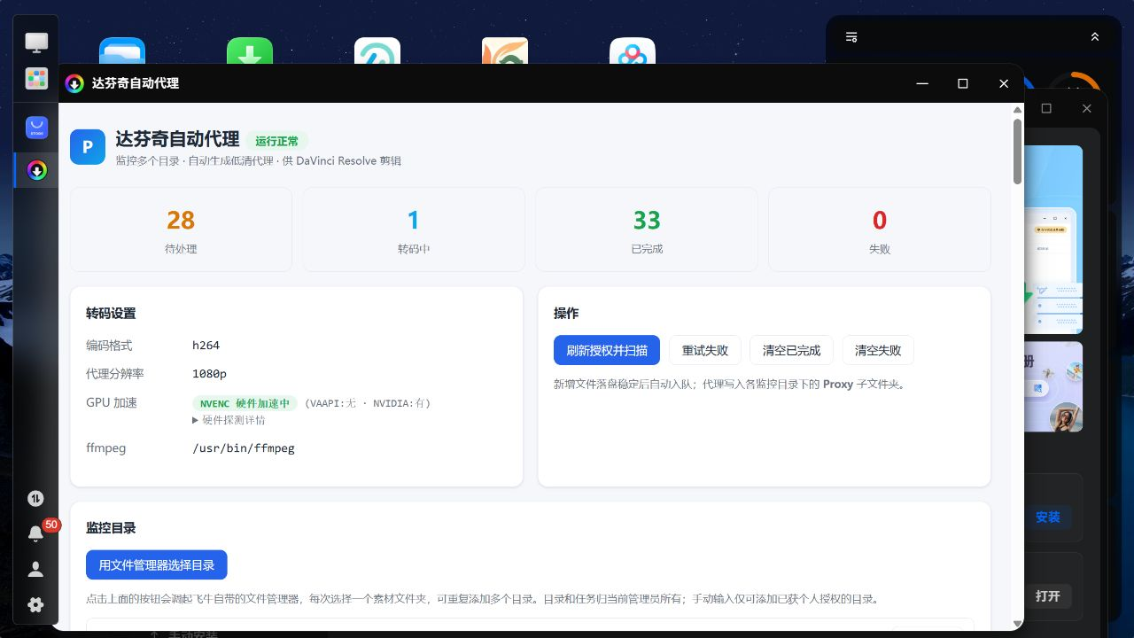
Task: Click the 失败 count card showing 0
Action: (880, 230)
